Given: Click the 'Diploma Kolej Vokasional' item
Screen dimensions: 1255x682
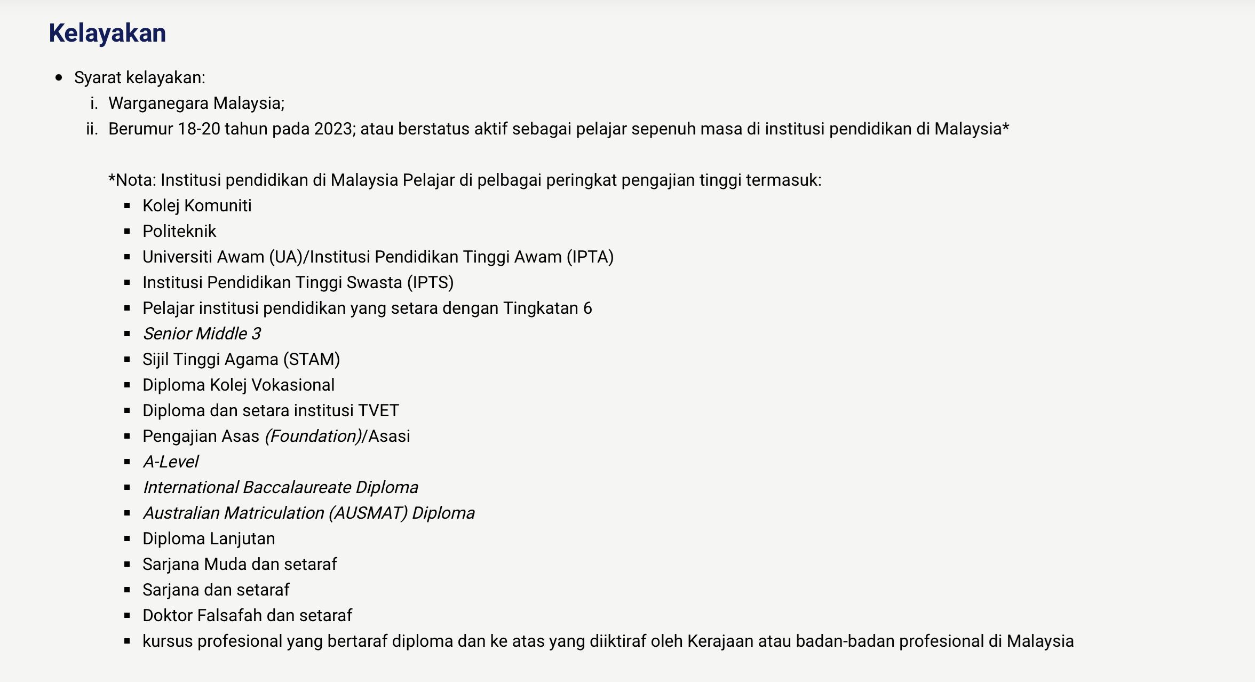Looking at the screenshot, I should pyautogui.click(x=239, y=385).
